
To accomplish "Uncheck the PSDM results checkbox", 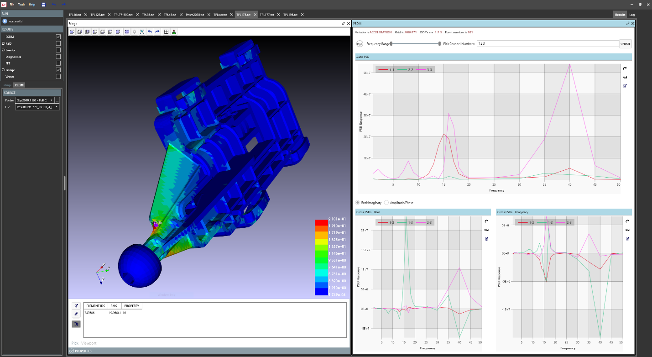I will tap(58, 37).
